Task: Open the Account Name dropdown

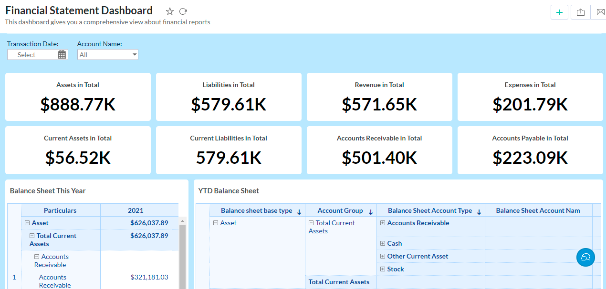Action: tap(108, 55)
